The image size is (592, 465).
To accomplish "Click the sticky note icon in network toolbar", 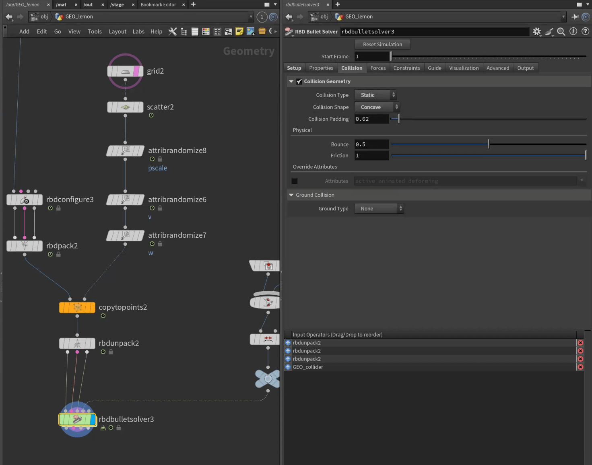I will [239, 31].
